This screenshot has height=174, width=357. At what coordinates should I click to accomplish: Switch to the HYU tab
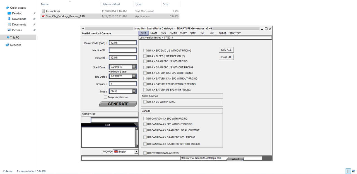213,33
